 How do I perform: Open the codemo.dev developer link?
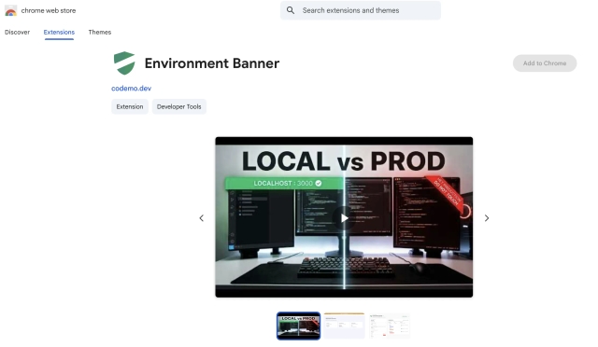click(x=131, y=89)
